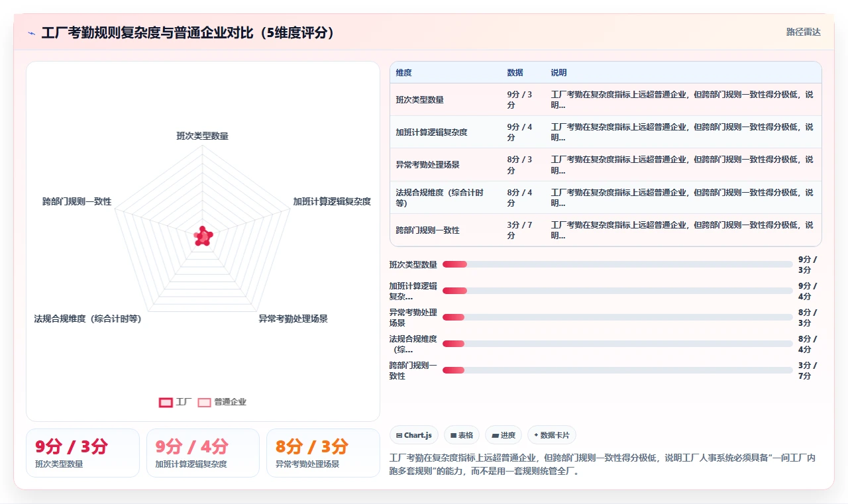Click the 法规合规维度（综合计时等）radar label
848x504 pixels.
coord(87,319)
